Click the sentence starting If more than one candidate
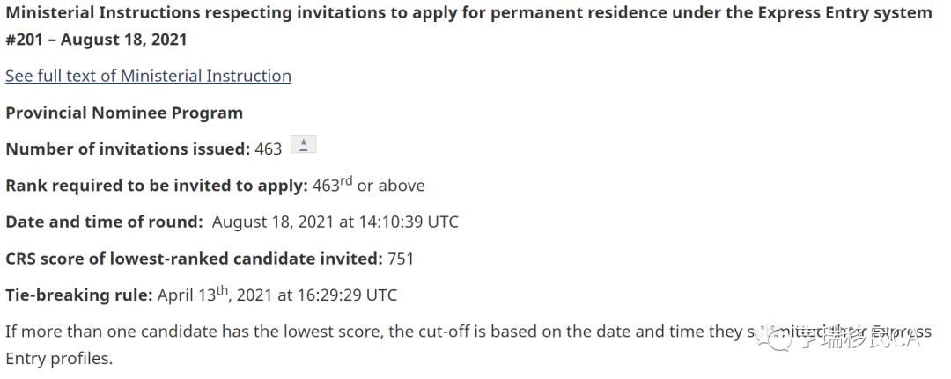The image size is (951, 379). coord(468,345)
